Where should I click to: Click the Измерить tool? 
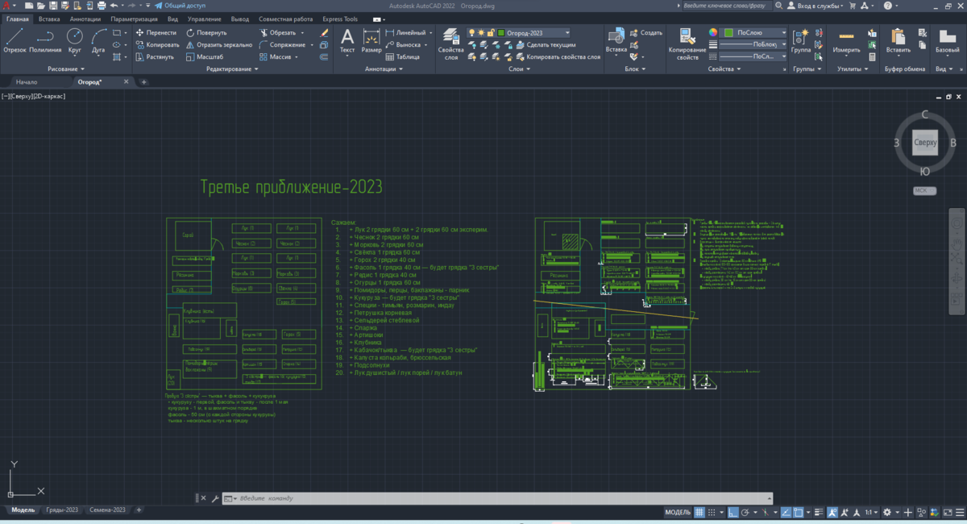click(x=846, y=41)
